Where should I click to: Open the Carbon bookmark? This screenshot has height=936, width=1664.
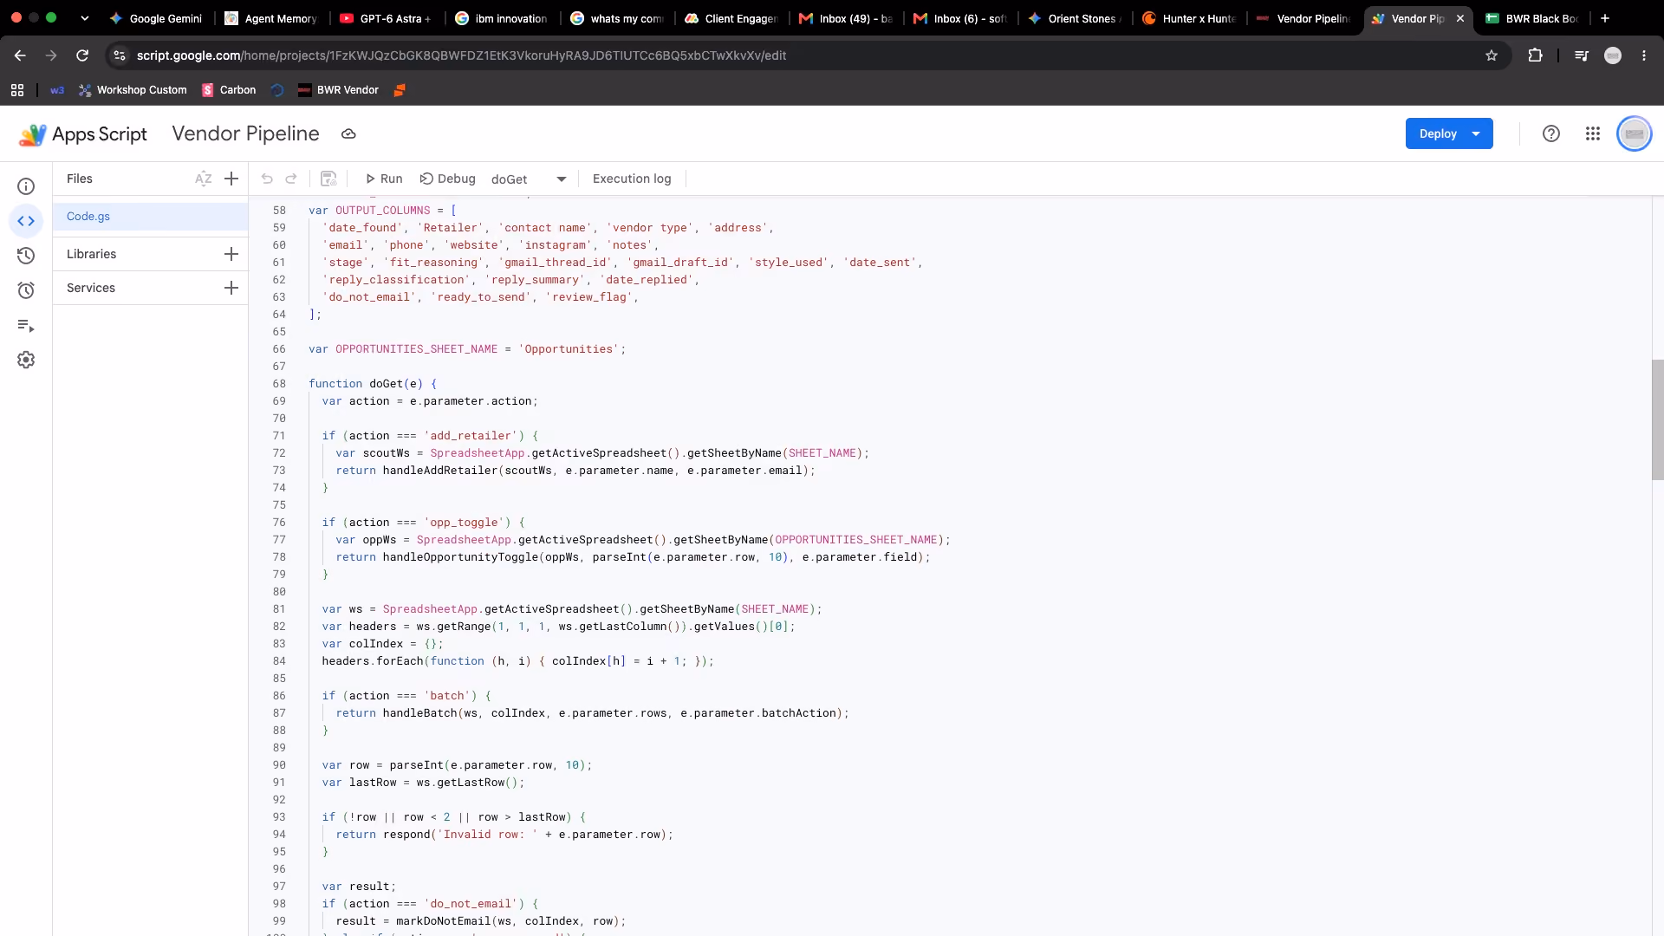pyautogui.click(x=229, y=90)
